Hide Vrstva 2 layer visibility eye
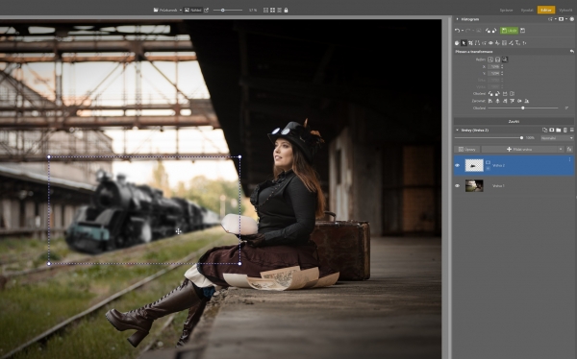The height and width of the screenshot is (359, 577). (457, 165)
